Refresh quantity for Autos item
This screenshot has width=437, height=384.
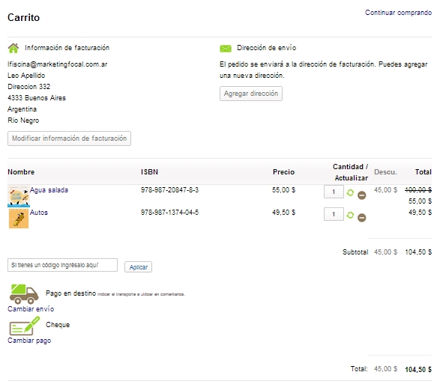coord(350,215)
